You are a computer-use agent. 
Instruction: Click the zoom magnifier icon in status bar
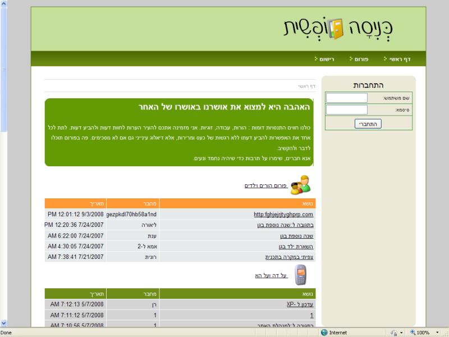click(413, 333)
